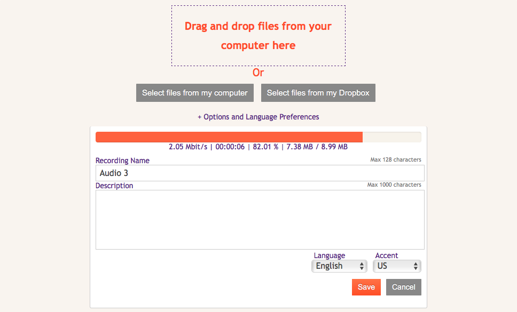Expand Options and Language Preferences

pos(258,117)
